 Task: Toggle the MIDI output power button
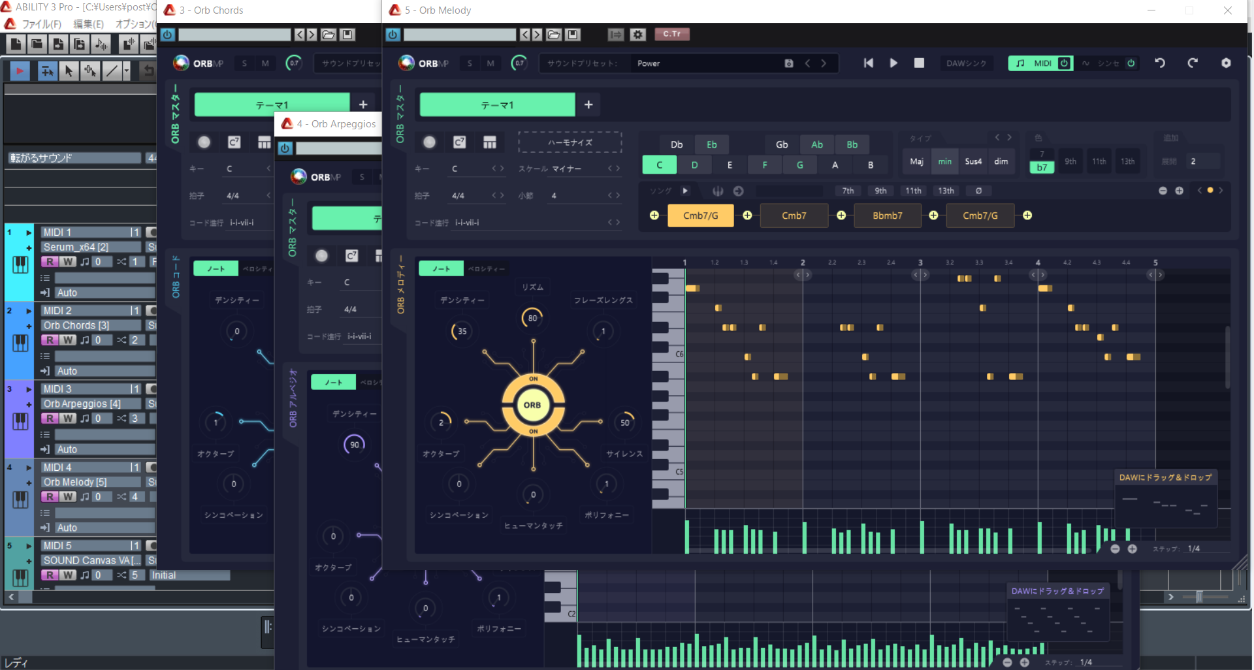click(x=1064, y=63)
